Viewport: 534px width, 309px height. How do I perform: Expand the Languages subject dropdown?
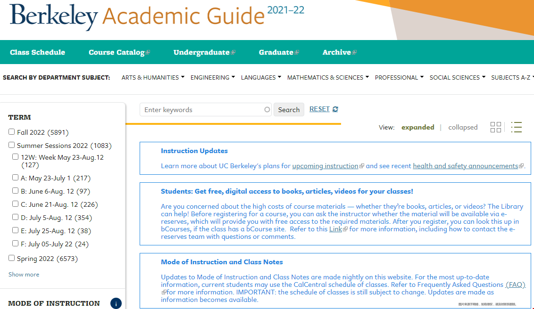(x=261, y=78)
